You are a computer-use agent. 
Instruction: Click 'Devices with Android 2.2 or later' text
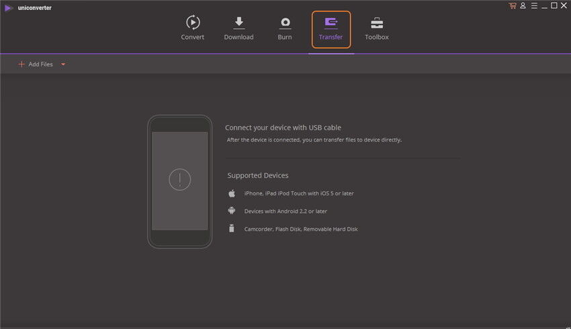(285, 211)
